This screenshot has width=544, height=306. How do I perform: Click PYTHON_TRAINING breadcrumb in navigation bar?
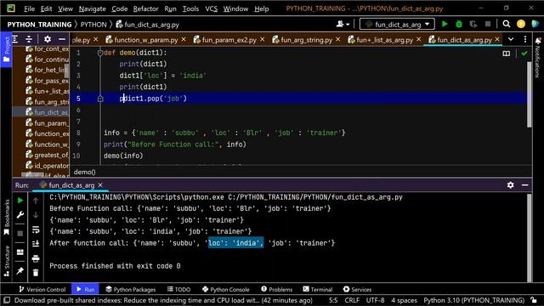(x=39, y=25)
